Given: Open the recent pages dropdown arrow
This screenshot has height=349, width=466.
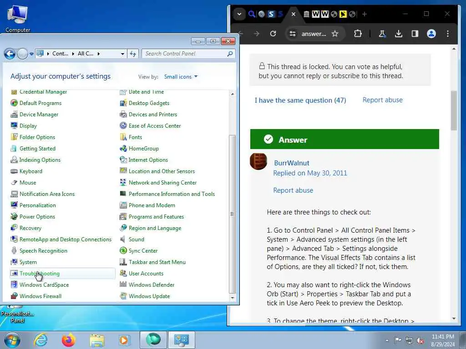Looking at the screenshot, I should (31, 54).
